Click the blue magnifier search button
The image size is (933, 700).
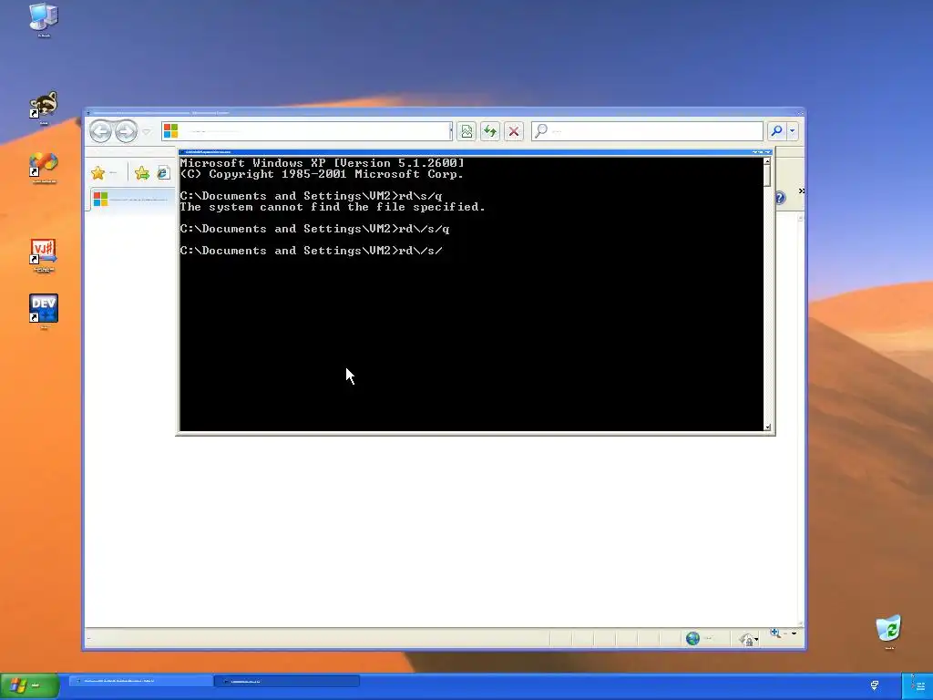776,131
